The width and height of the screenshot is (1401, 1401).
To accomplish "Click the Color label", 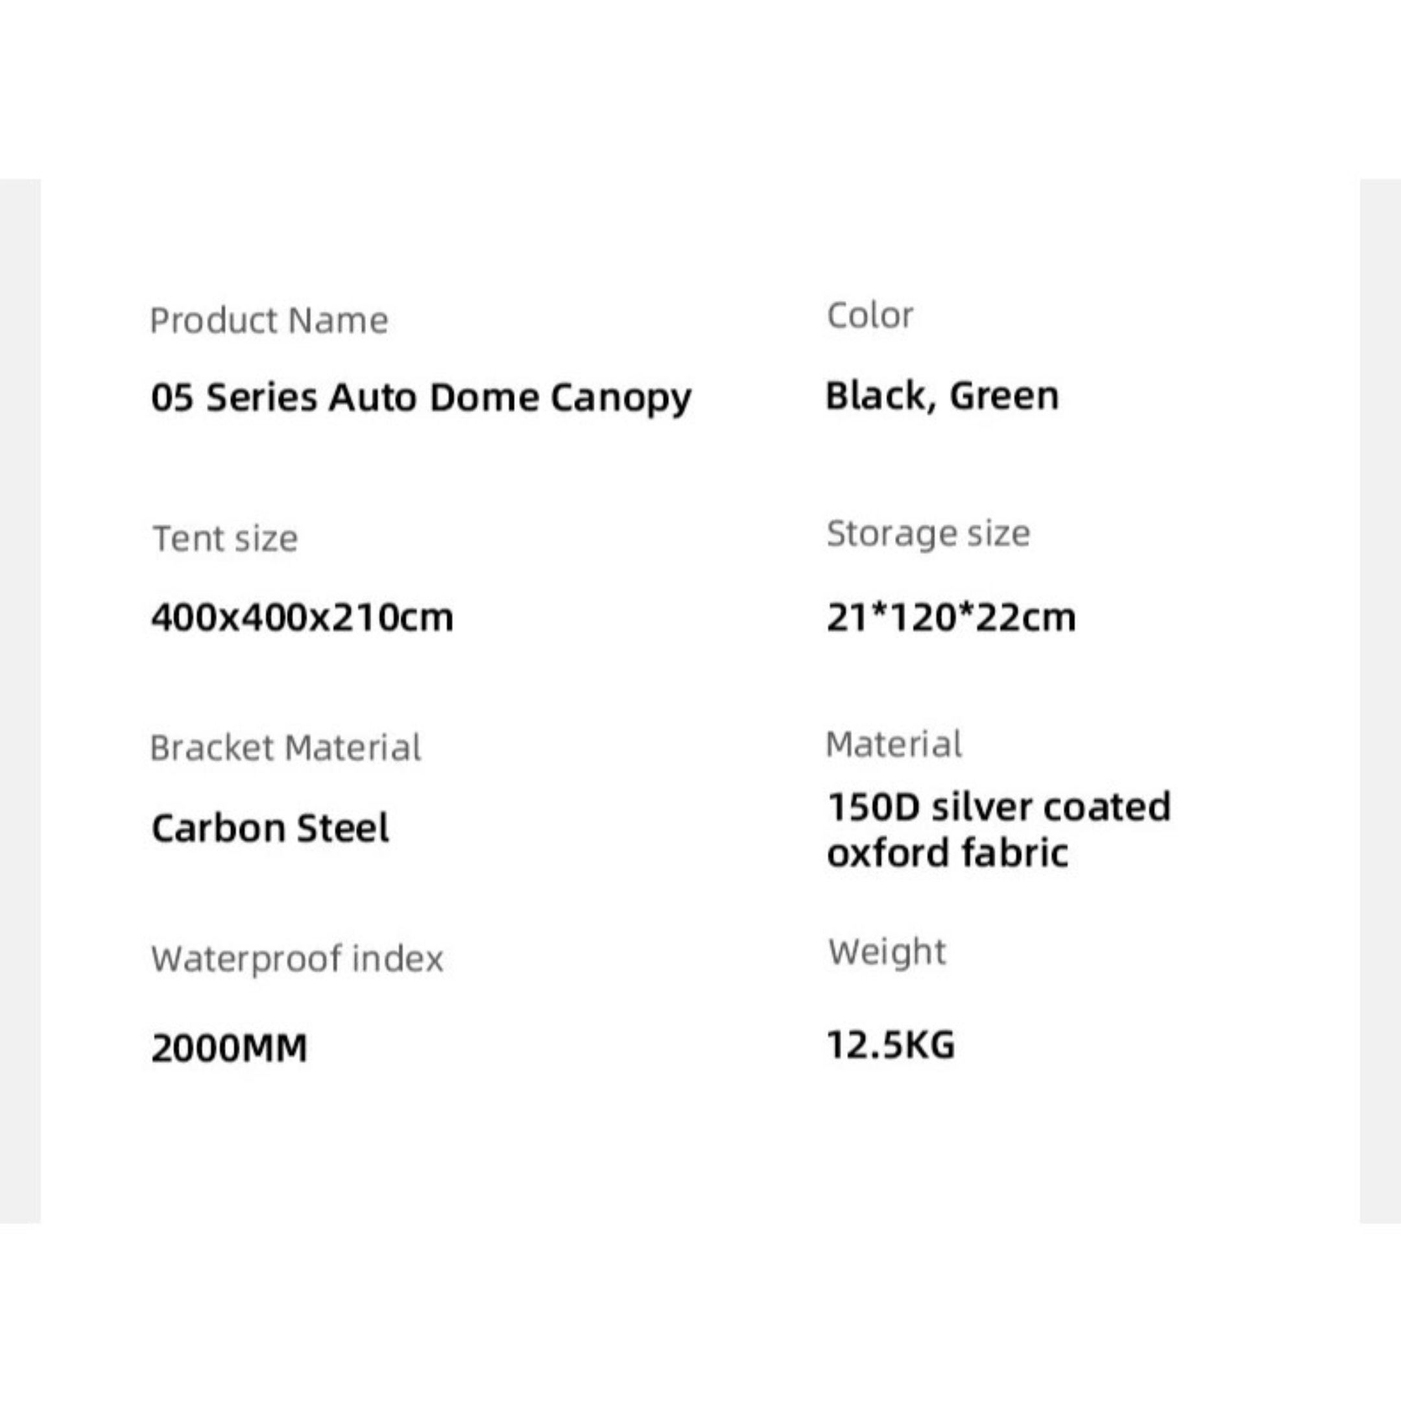I will click(869, 315).
